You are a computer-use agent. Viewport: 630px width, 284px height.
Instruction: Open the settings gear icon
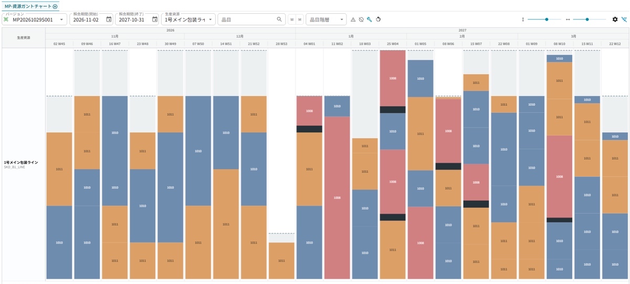[615, 19]
